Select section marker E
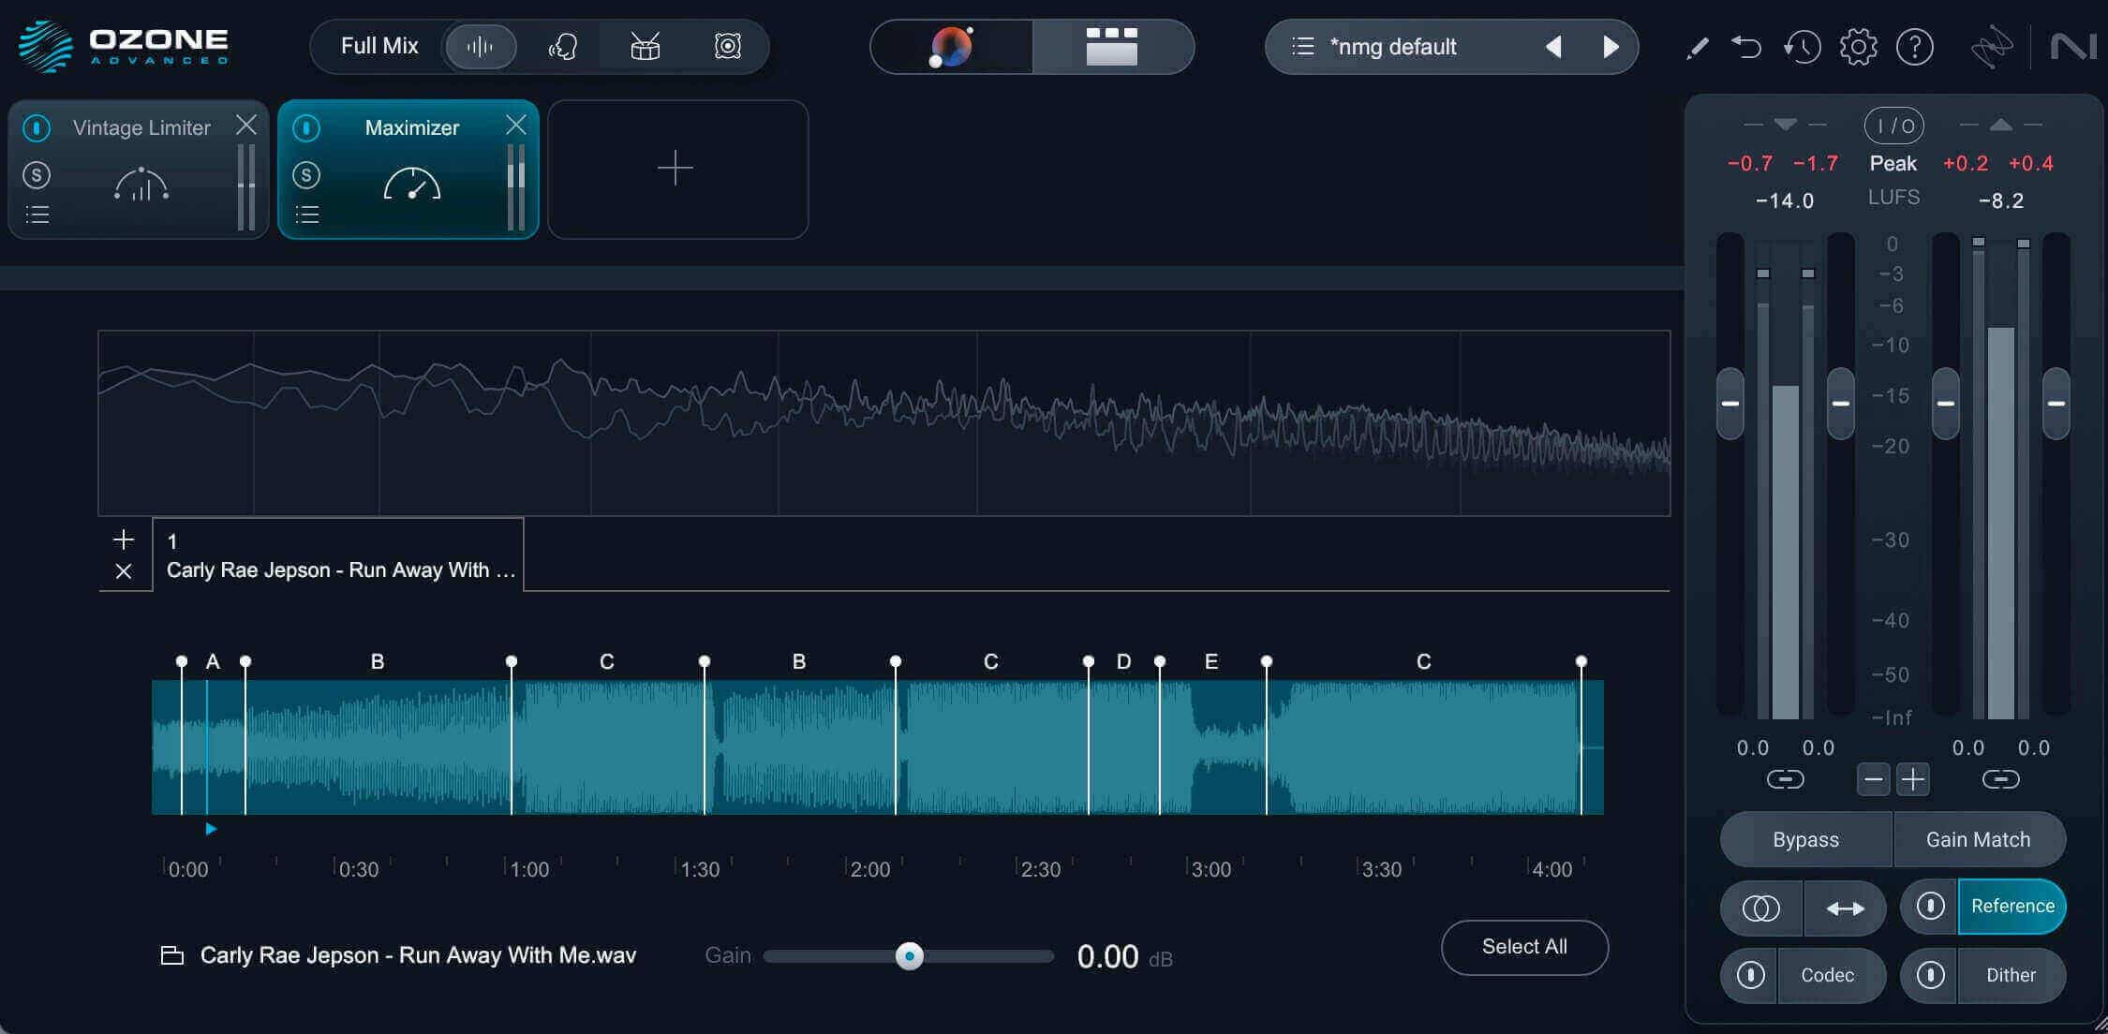Screen dimensions: 2108x1034 click(x=1210, y=661)
